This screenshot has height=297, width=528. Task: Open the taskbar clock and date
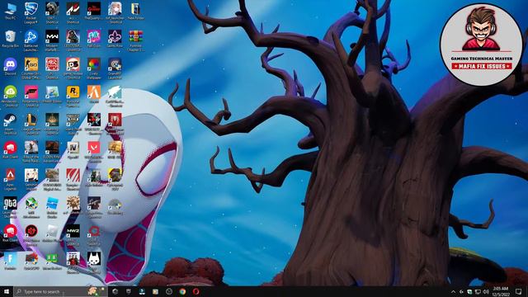tap(501, 291)
